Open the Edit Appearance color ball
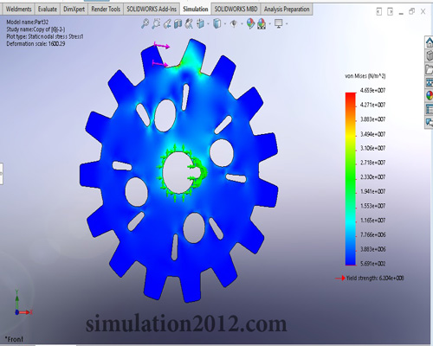The image size is (433, 346). pos(250,23)
